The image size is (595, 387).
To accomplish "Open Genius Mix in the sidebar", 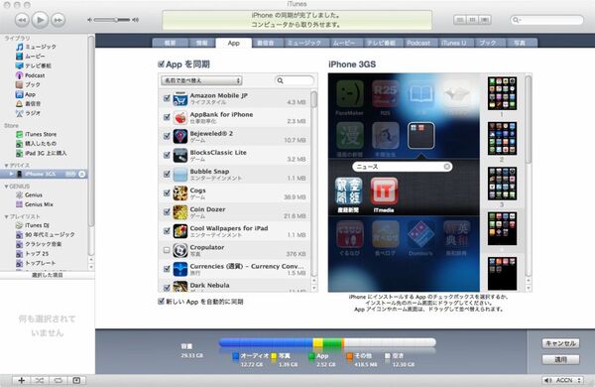I will [34, 204].
